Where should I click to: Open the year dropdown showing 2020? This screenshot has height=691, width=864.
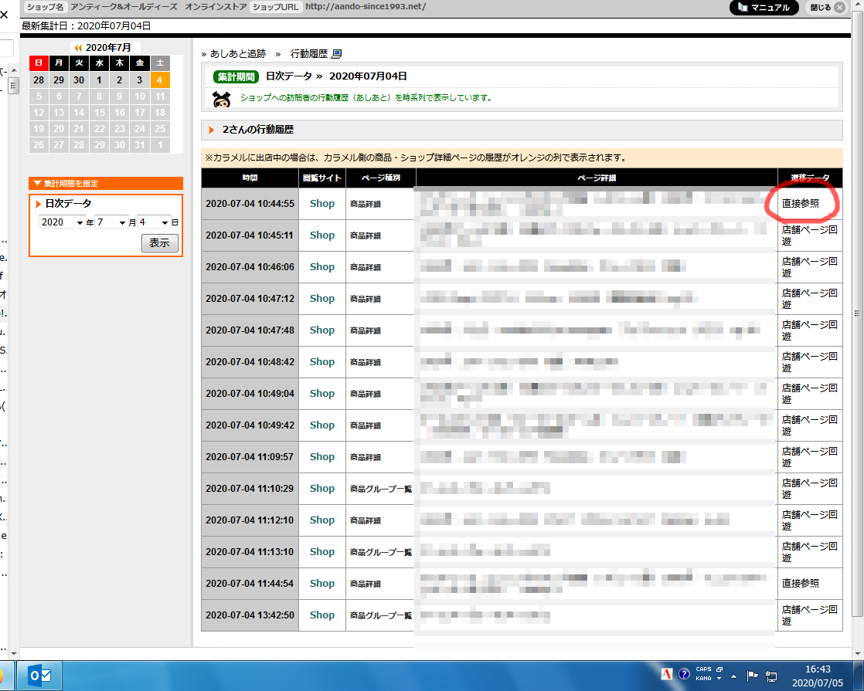[62, 222]
